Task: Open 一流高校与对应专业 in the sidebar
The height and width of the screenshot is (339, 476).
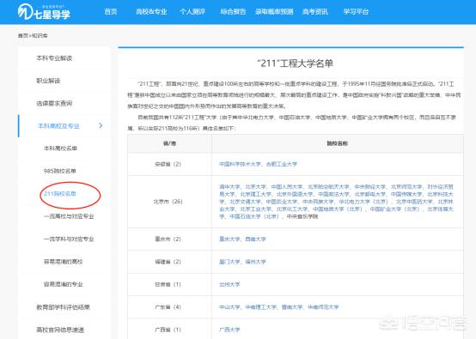Action: tap(69, 216)
